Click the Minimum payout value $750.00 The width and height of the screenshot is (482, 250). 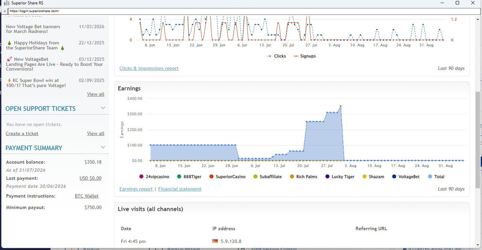[x=93, y=207]
